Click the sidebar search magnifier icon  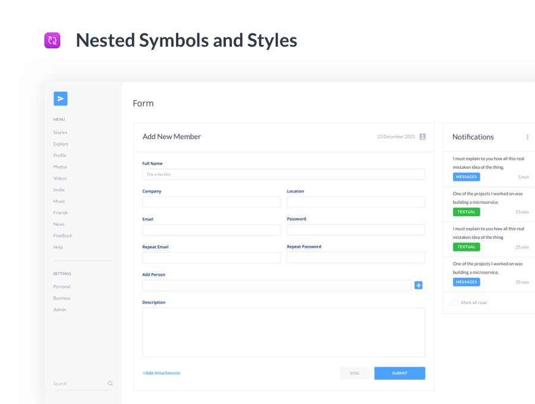110,384
